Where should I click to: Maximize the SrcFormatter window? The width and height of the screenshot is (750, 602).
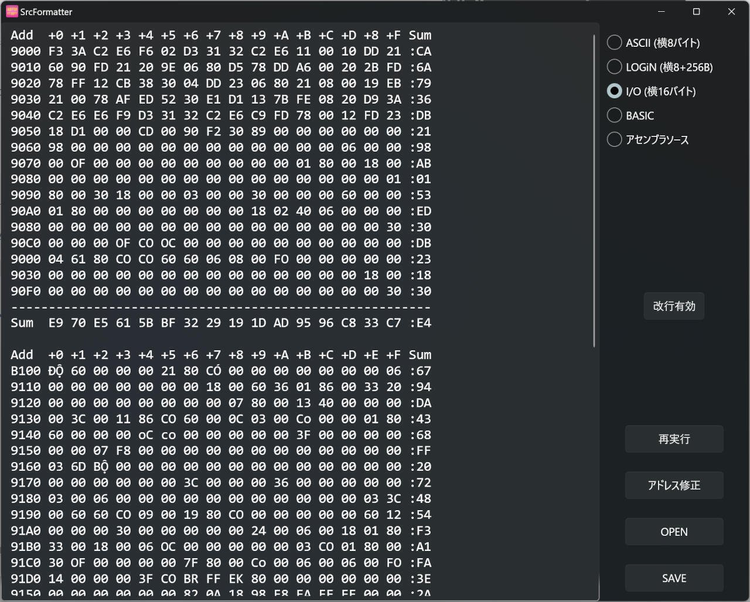(x=696, y=11)
